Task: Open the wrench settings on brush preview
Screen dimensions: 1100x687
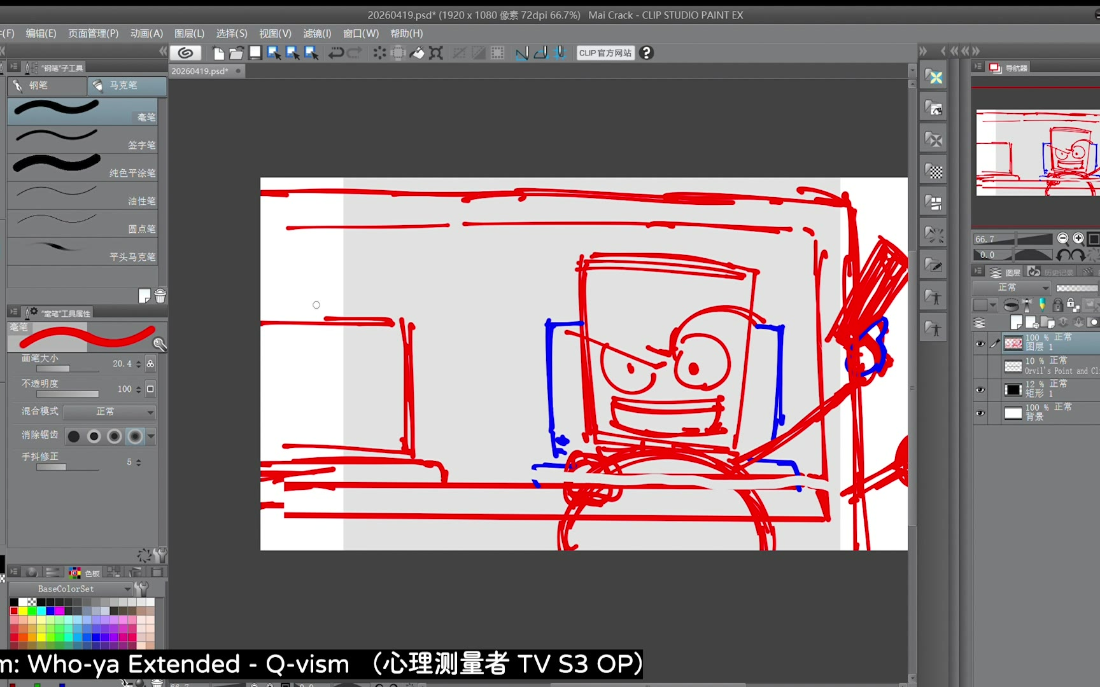Action: pos(160,344)
